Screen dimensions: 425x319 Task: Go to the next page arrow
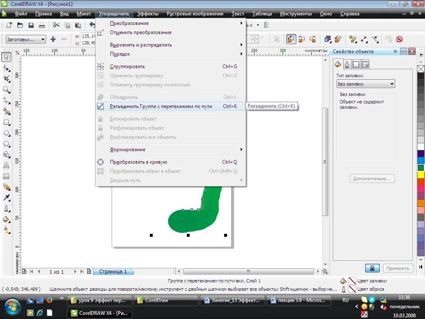(x=75, y=272)
